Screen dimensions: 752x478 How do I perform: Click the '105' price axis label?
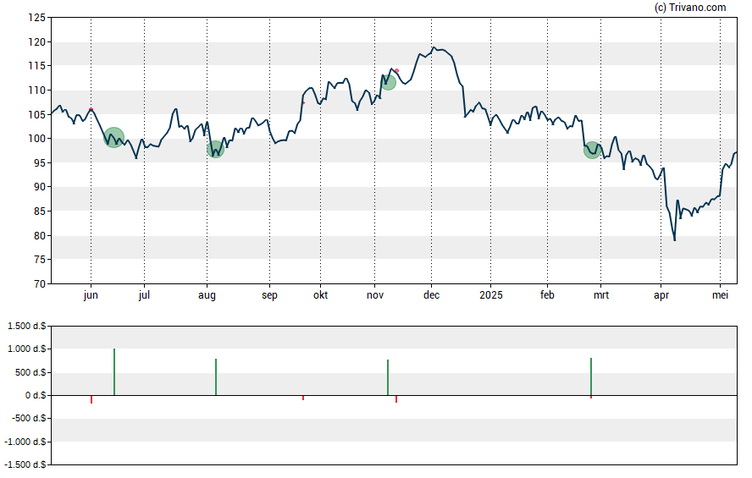37,115
